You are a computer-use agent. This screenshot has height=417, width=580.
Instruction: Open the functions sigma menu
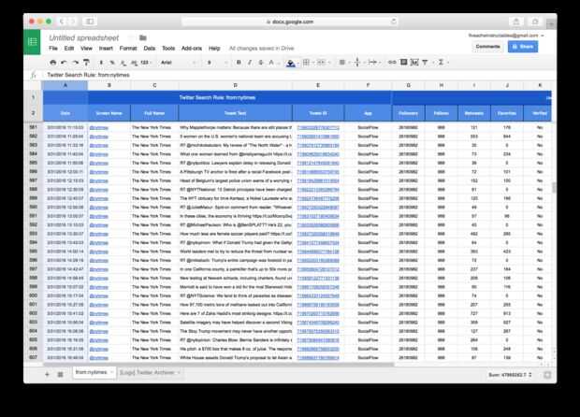(442, 63)
